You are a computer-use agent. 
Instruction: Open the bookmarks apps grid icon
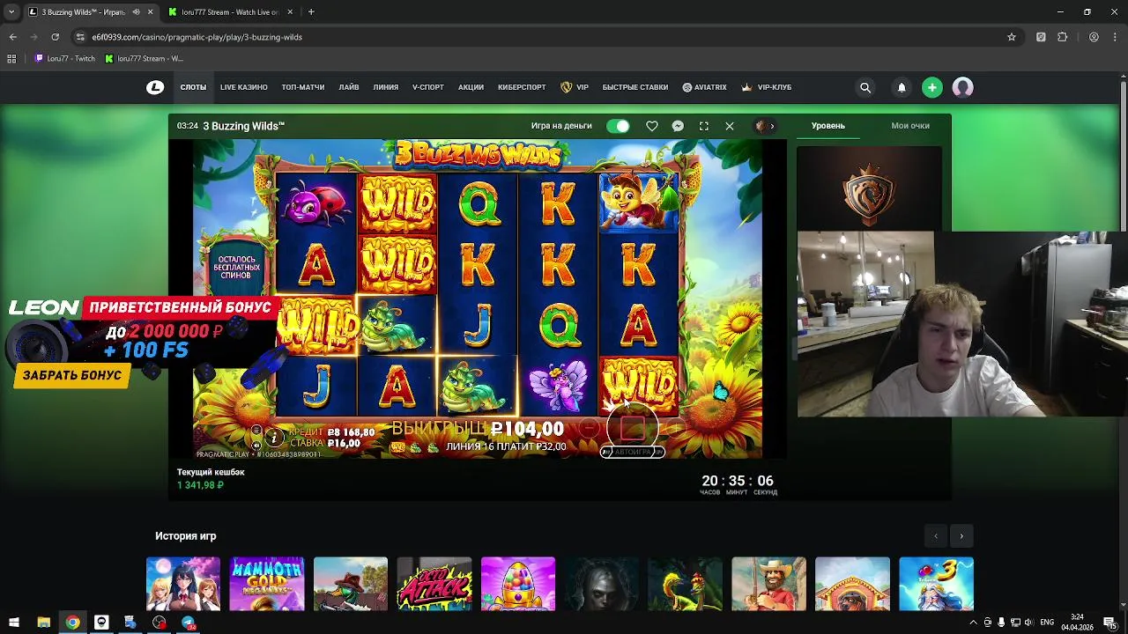11,59
